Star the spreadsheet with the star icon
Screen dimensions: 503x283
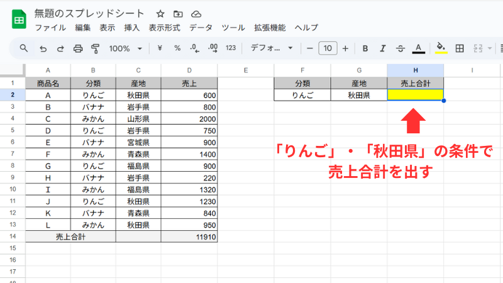tap(160, 14)
